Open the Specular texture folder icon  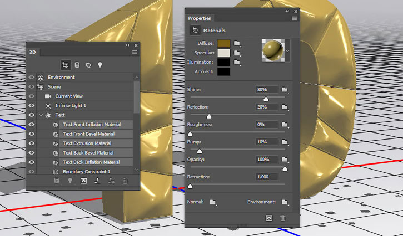coord(237,53)
